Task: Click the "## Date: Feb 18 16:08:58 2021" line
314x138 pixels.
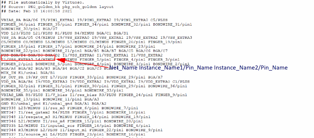Action: pyautogui.click(x=37, y=11)
